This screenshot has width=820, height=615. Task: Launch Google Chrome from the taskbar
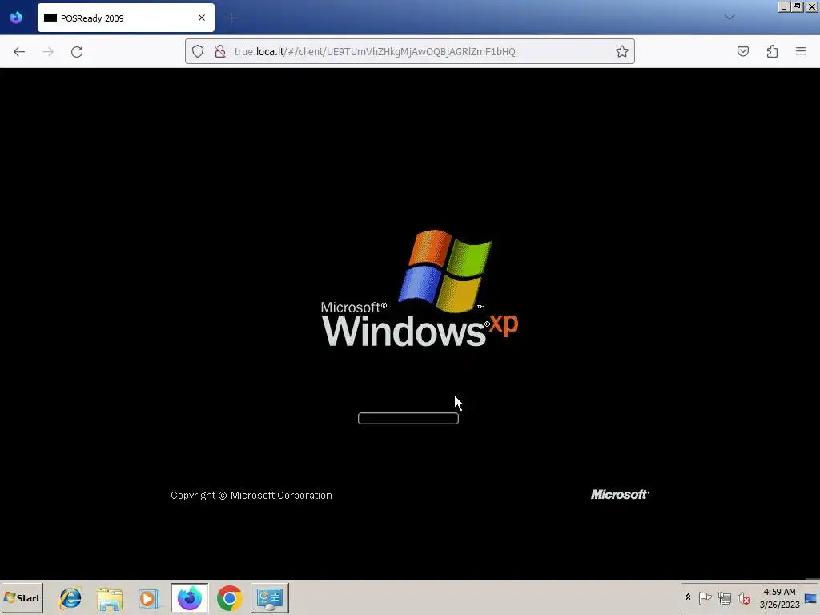[230, 597]
